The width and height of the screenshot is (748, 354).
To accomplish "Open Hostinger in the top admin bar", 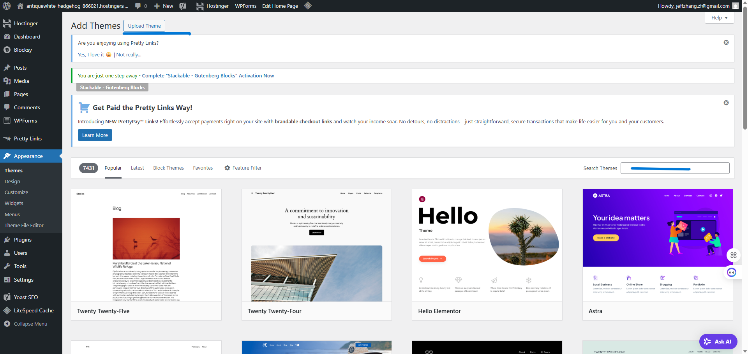I will 212,6.
